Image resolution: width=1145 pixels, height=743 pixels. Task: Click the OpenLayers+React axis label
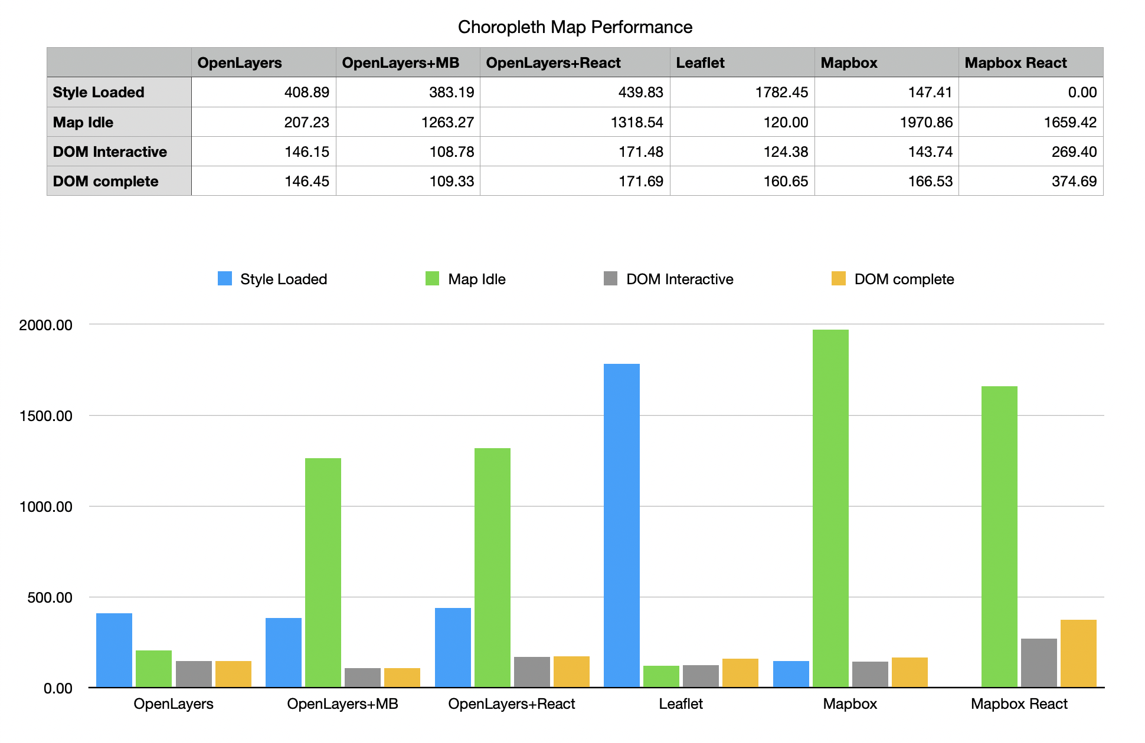[512, 703]
